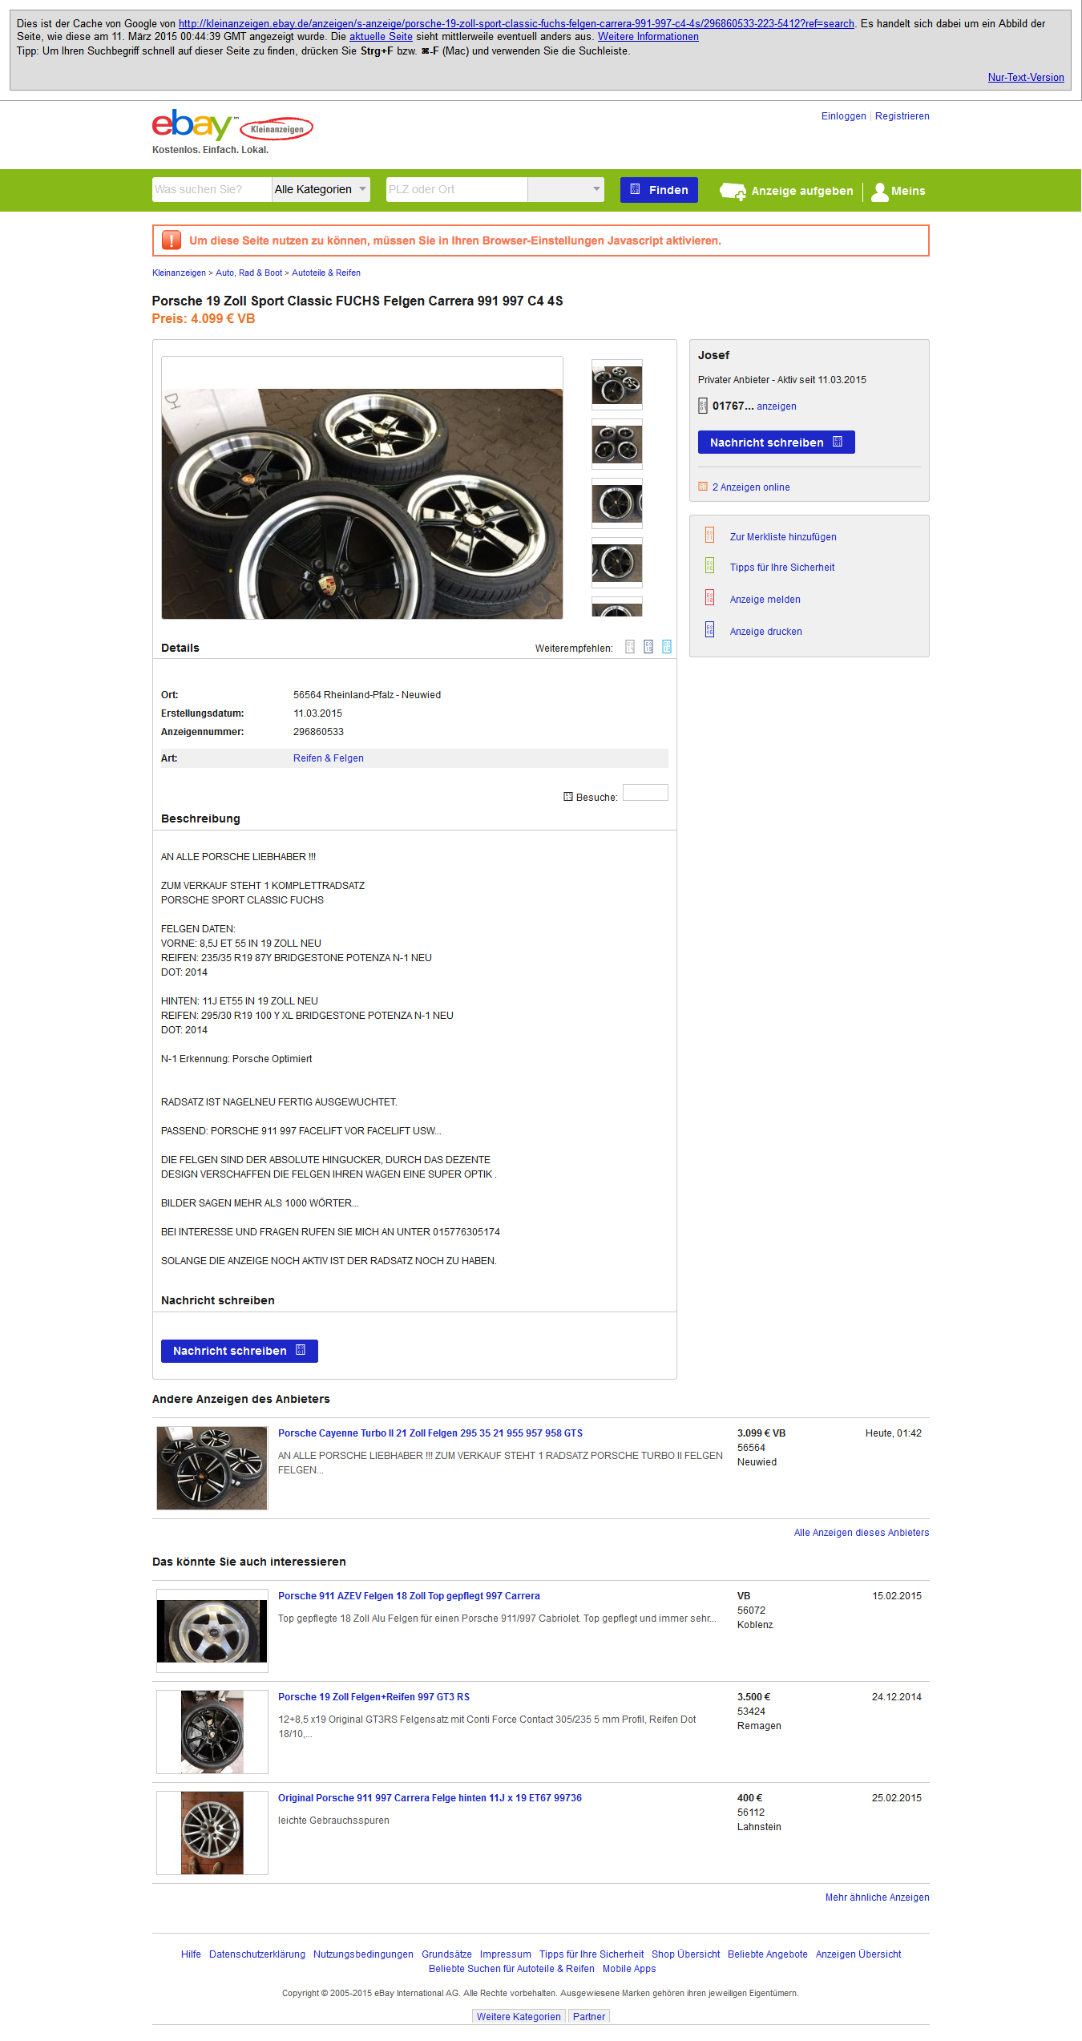The width and height of the screenshot is (1082, 2041).
Task: Click the blue print icon beside 'Anzeige drucken'
Action: 709,630
